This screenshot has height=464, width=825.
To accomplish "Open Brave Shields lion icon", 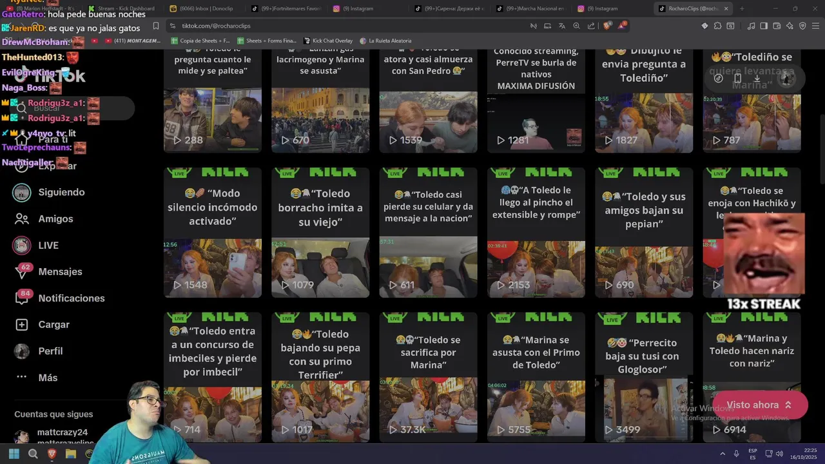I will tap(607, 26).
